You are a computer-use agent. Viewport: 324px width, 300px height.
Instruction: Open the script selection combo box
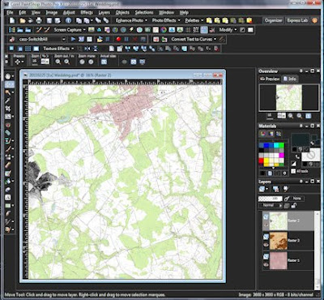[41, 39]
